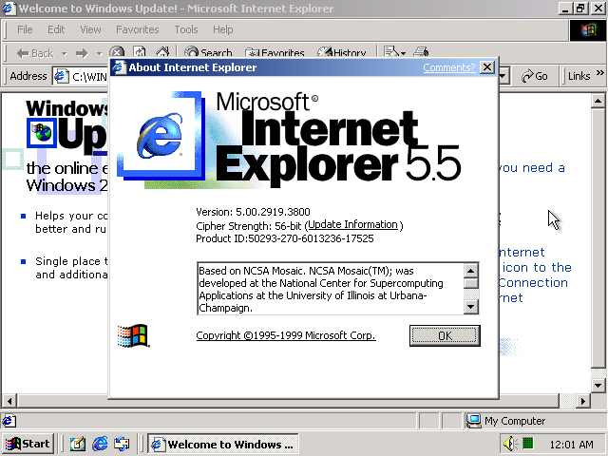Click the Windows Update globe icon on the page

[42, 133]
